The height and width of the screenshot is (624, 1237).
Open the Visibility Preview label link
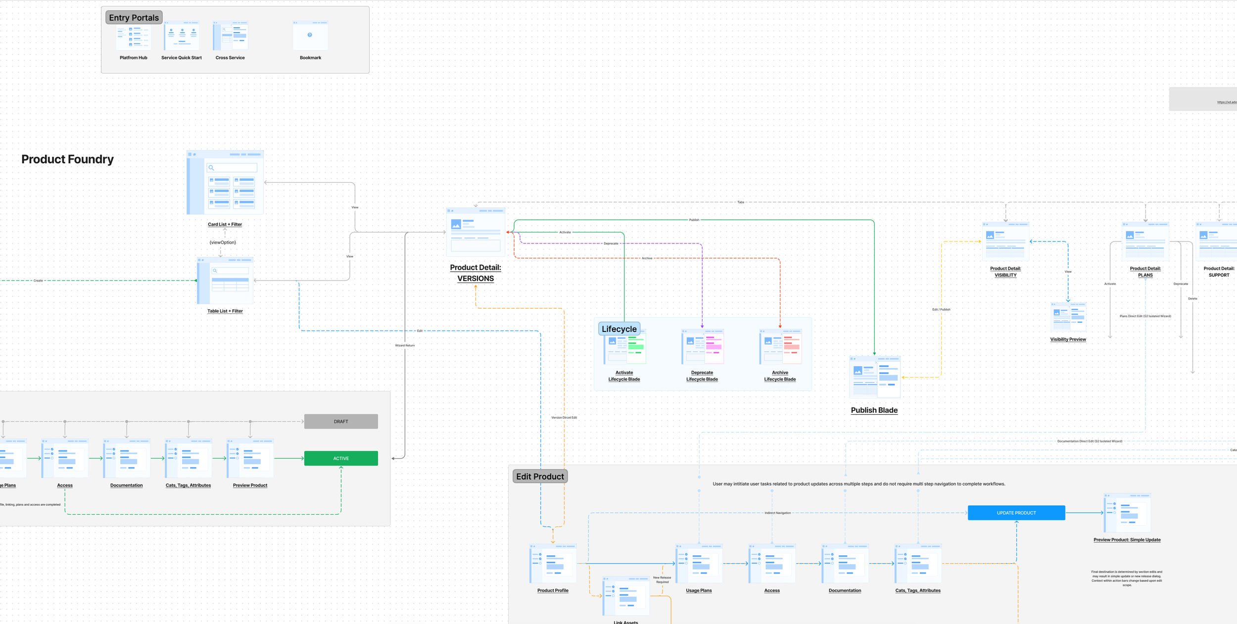point(1068,339)
